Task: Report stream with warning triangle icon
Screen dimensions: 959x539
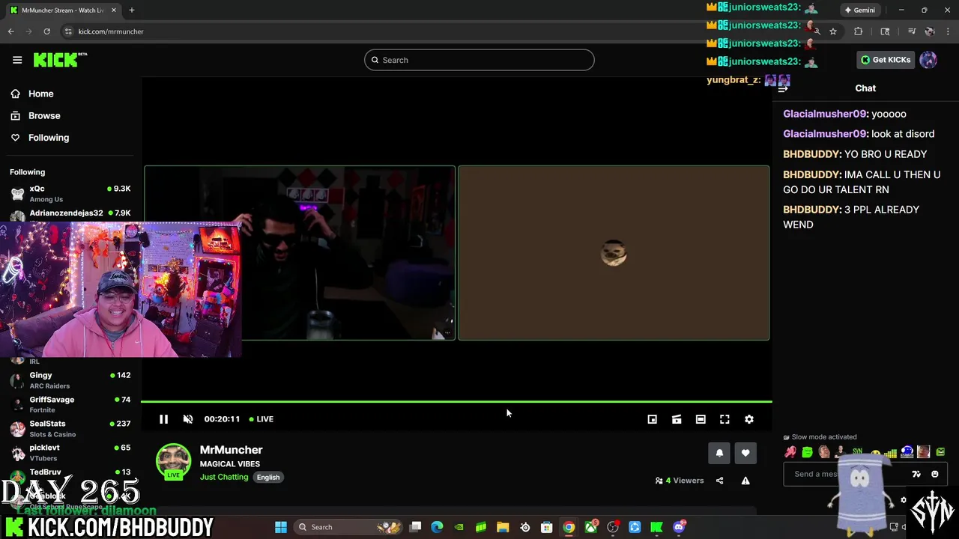Action: tap(745, 481)
